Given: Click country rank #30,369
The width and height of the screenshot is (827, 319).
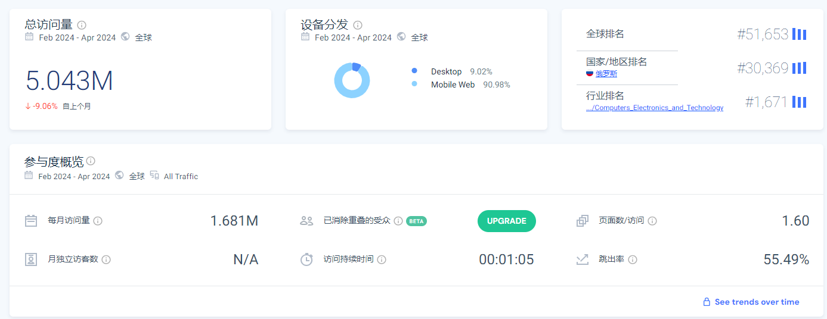Looking at the screenshot, I should coord(763,68).
